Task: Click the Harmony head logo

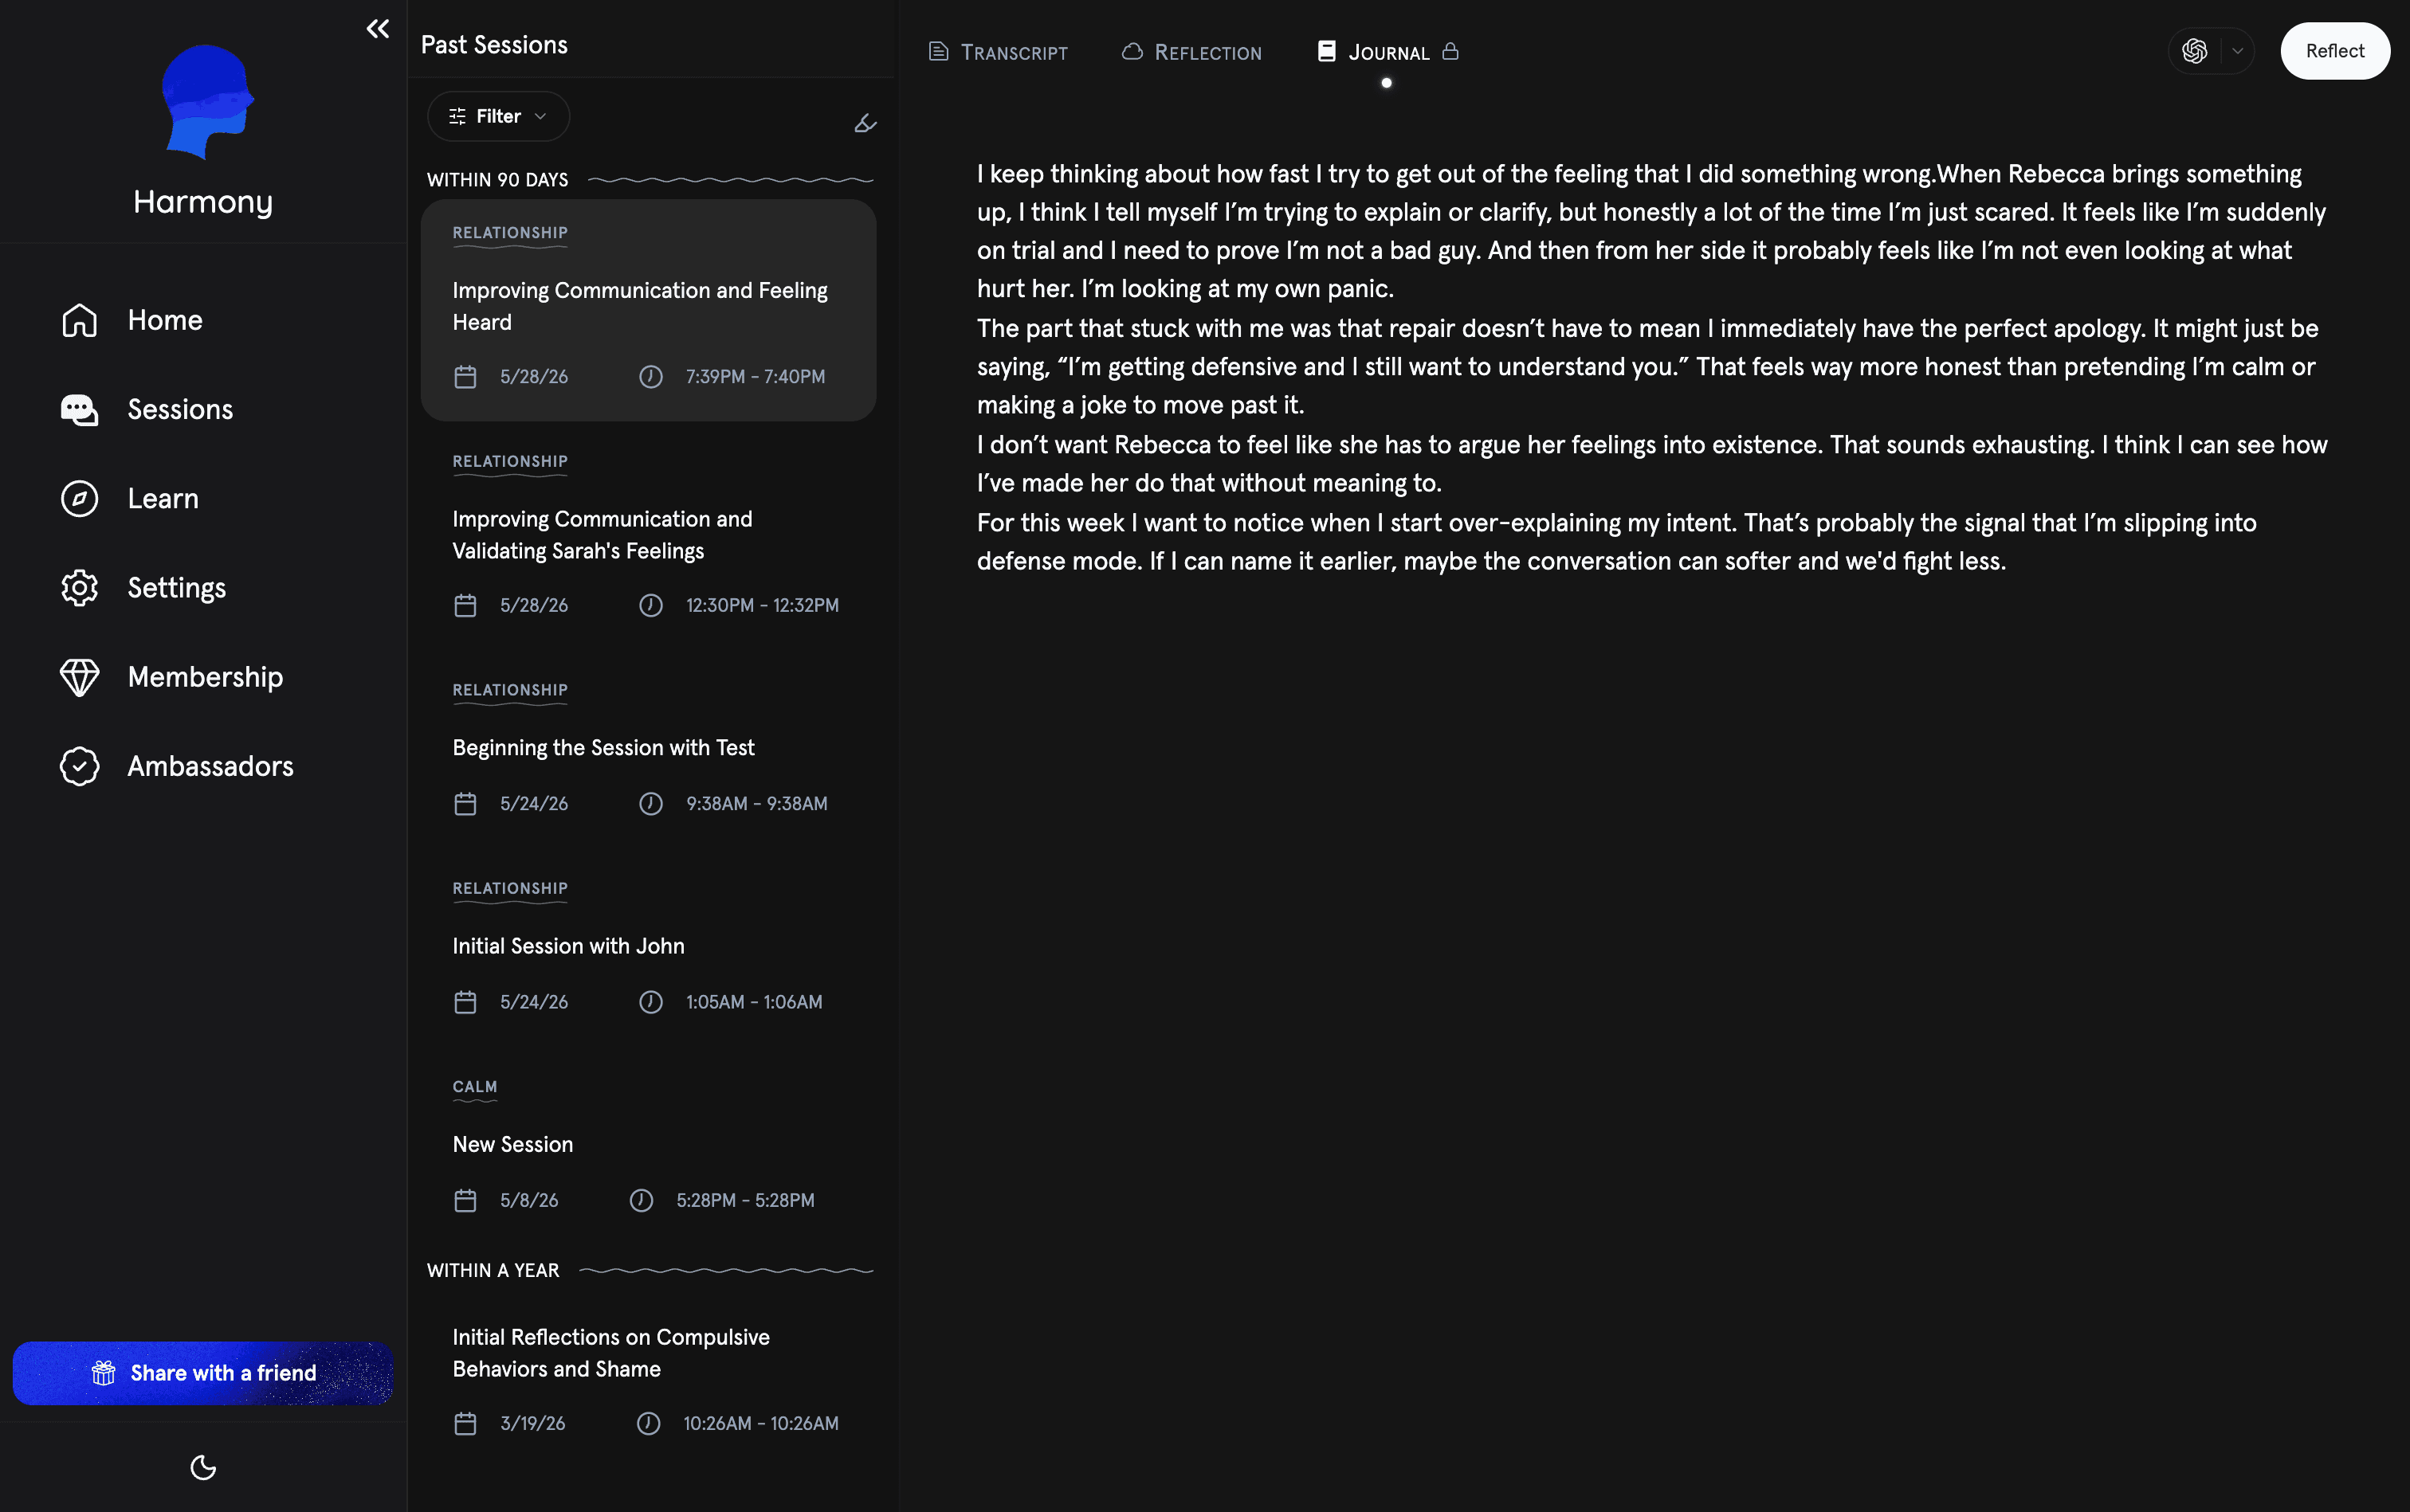Action: coord(207,102)
